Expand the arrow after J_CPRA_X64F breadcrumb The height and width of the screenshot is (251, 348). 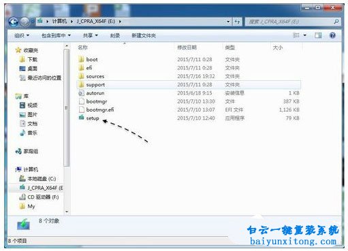pyautogui.click(x=120, y=21)
